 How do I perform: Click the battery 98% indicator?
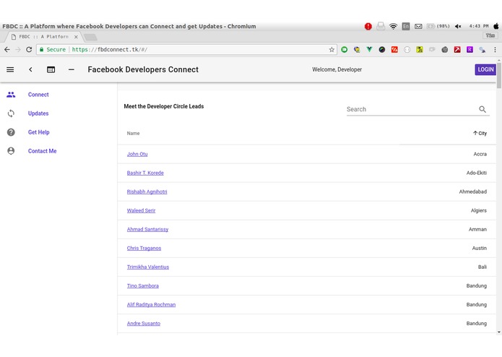pyautogui.click(x=438, y=26)
